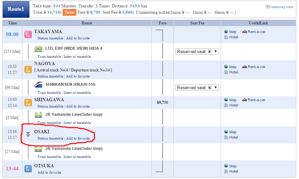Open Interval timetable for the Osaki–Otsuka Yamanote row

[x=77, y=157]
